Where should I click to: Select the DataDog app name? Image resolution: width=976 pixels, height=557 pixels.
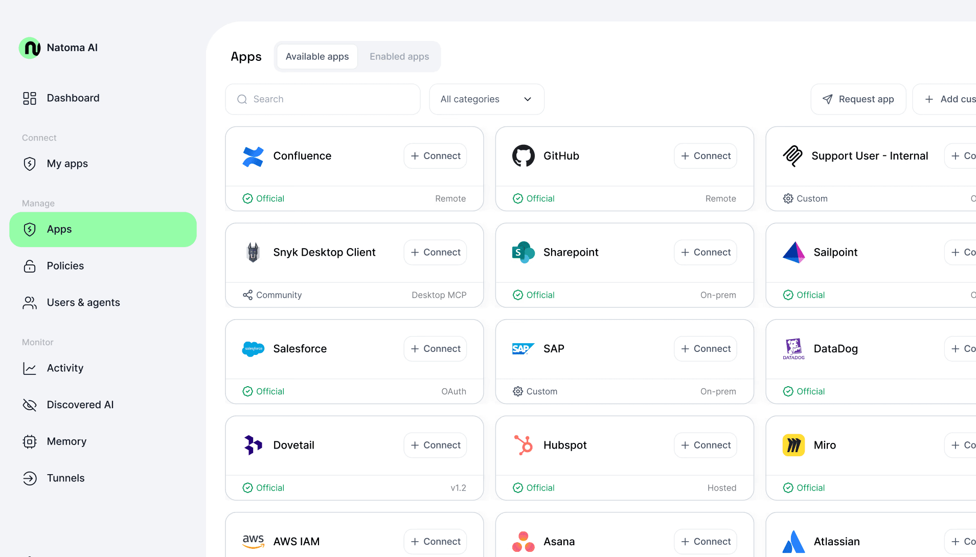tap(836, 349)
